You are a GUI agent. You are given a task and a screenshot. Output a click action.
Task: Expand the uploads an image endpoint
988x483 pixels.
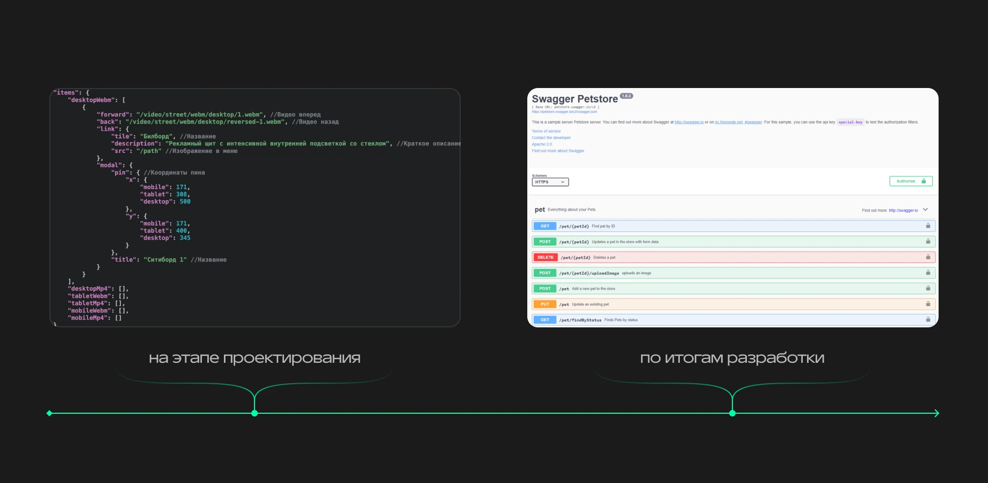[733, 273]
